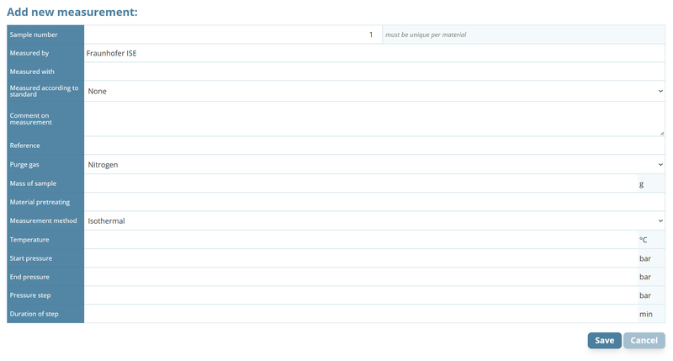Open the Measured according to standard dropdown
The width and height of the screenshot is (673, 361).
click(374, 91)
